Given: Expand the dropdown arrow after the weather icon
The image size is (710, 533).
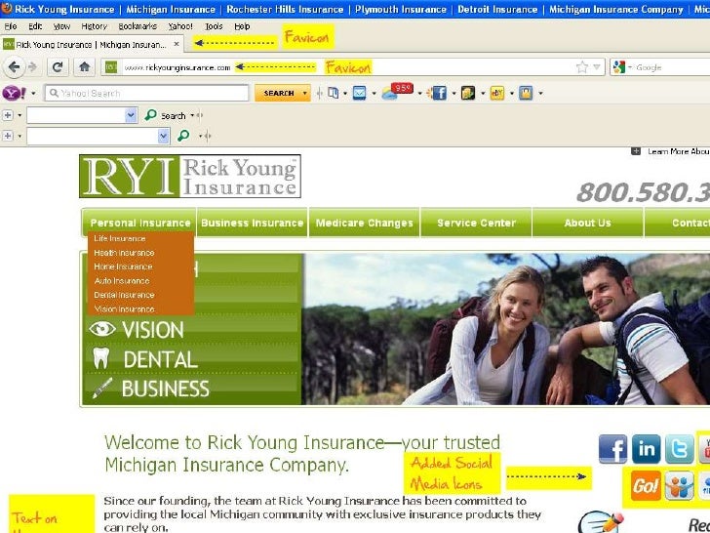Looking at the screenshot, I should pos(419,94).
